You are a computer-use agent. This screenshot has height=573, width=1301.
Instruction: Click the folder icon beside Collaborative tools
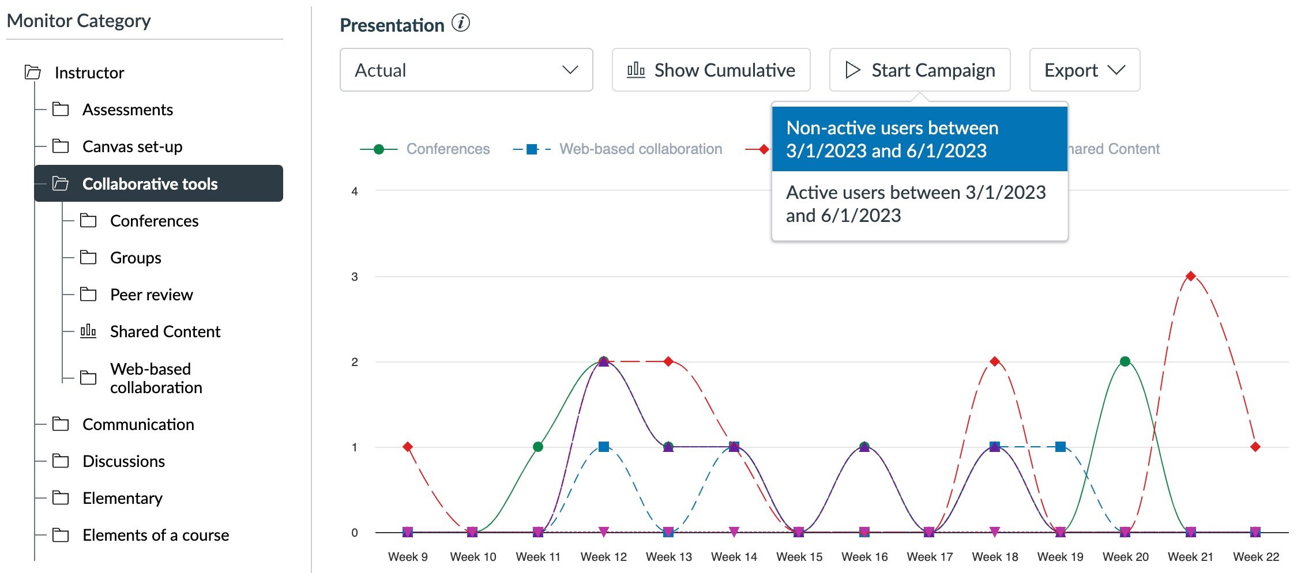tap(61, 184)
